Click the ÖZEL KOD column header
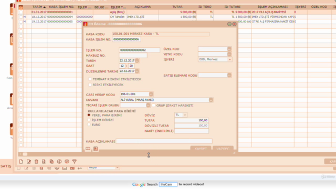Viewport: 336px width, 189px height. pyautogui.click(x=319, y=7)
